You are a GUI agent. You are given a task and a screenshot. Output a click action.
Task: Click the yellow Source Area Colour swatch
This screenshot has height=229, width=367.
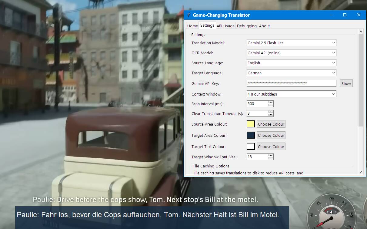point(251,124)
